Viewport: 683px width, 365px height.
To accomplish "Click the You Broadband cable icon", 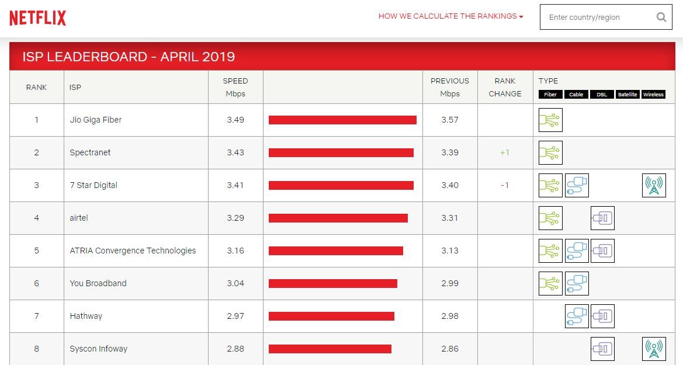I will coord(577,283).
